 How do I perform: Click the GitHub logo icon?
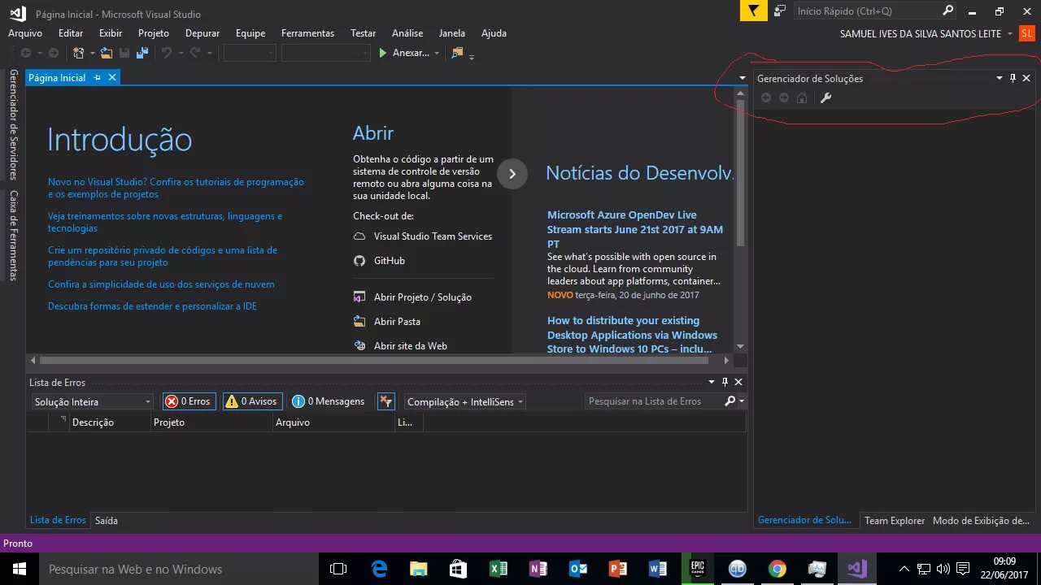click(x=359, y=261)
